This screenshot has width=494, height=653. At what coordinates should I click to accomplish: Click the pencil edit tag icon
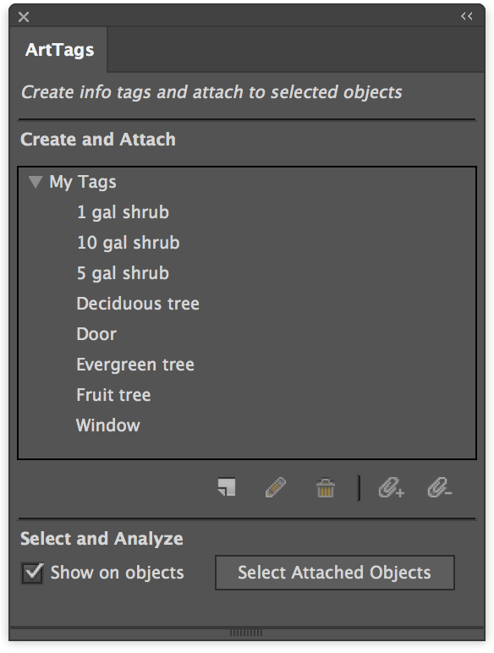[275, 487]
